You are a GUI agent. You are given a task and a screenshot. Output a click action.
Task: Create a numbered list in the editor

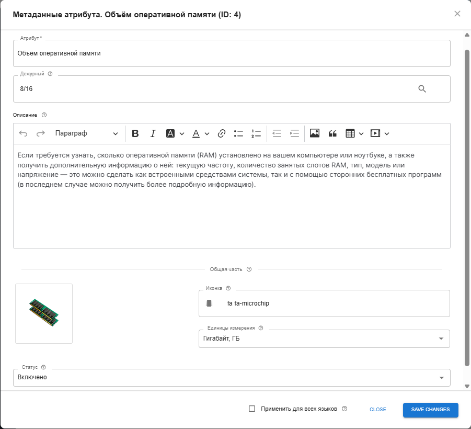point(256,133)
